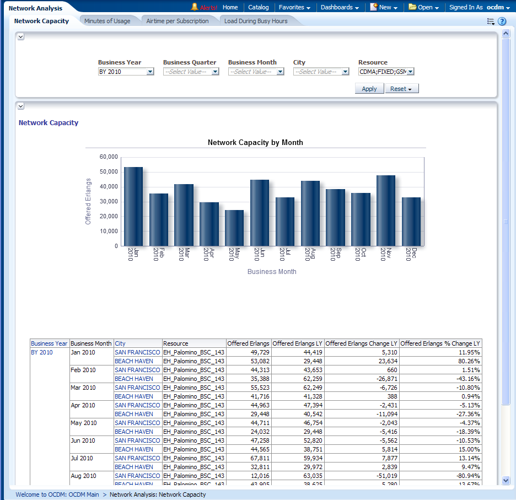Click the help question mark icon
This screenshot has width=516, height=500.
pyautogui.click(x=502, y=21)
